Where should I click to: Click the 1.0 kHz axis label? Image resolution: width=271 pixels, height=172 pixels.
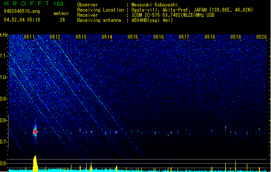[4, 77]
